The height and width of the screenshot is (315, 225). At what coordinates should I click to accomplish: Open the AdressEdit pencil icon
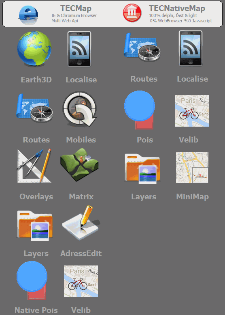[x=81, y=223]
